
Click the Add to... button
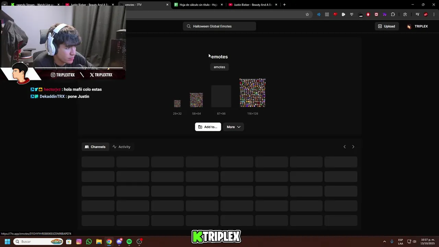(208, 127)
